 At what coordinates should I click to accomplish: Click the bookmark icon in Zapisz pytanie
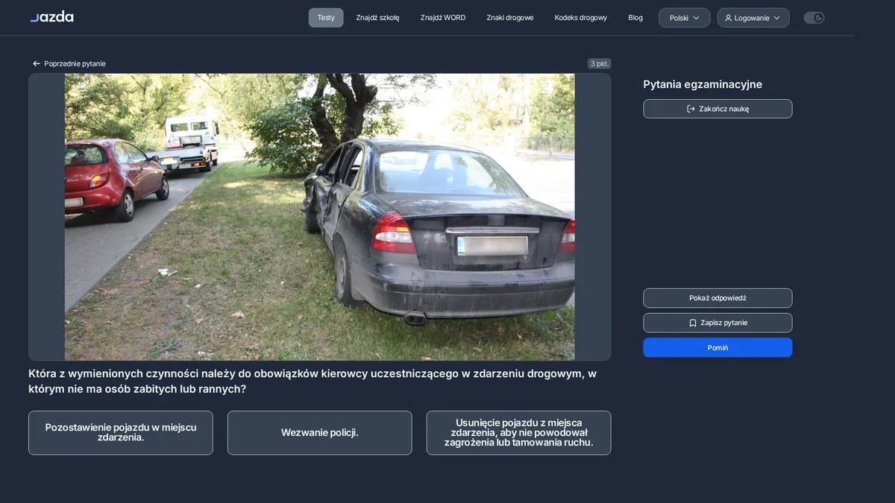point(693,323)
